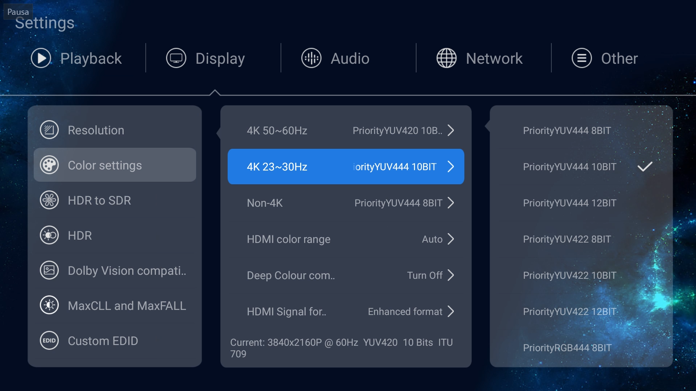Expand the Non-4K chevron
696x391 pixels.
pos(451,203)
